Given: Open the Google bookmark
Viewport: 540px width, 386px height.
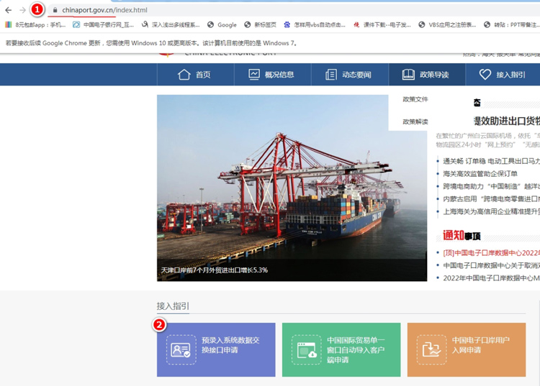Looking at the screenshot, I should [x=222, y=24].
